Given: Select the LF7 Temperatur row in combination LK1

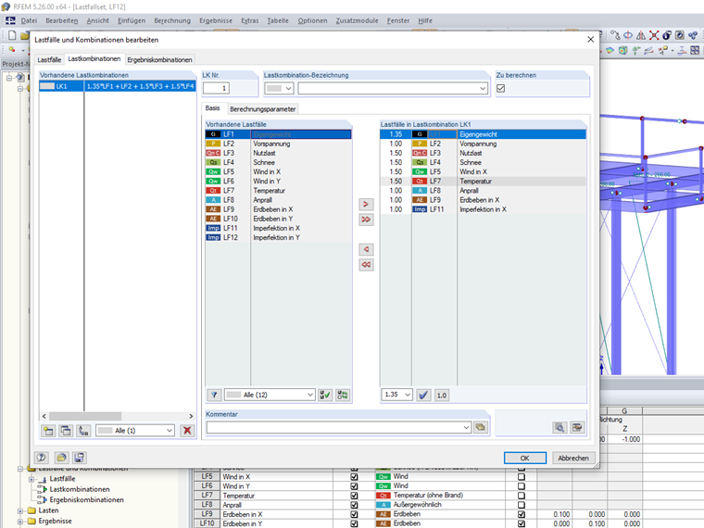Looking at the screenshot, I should [483, 182].
